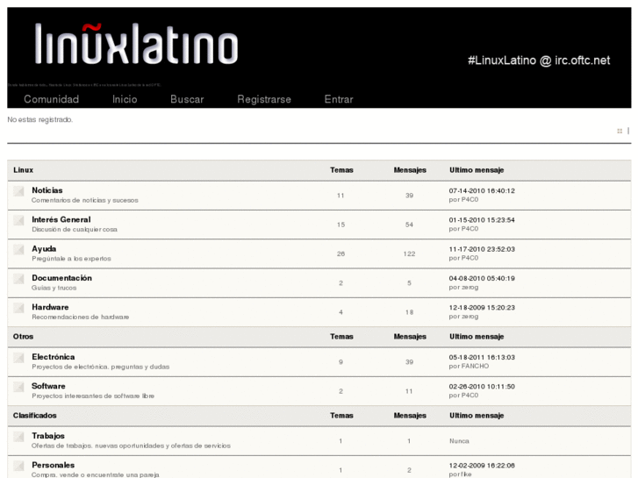This screenshot has width=638, height=478.
Task: Open the Documentación forum
Action: click(x=61, y=278)
